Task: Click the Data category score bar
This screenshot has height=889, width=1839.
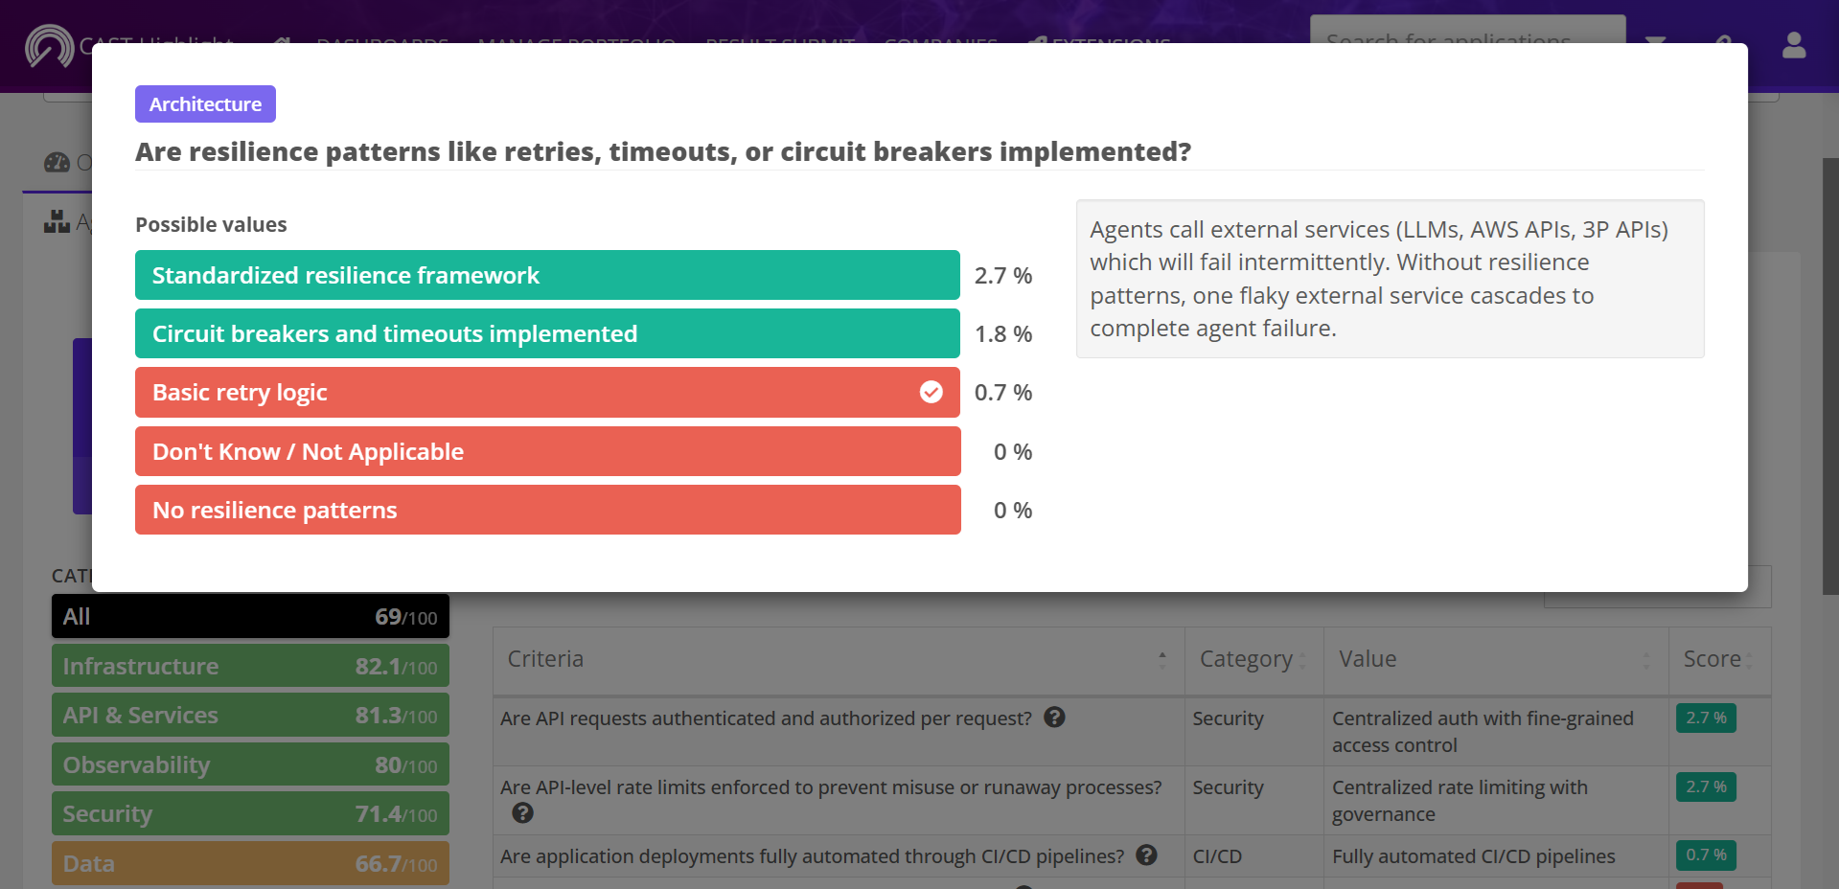Action: [250, 863]
